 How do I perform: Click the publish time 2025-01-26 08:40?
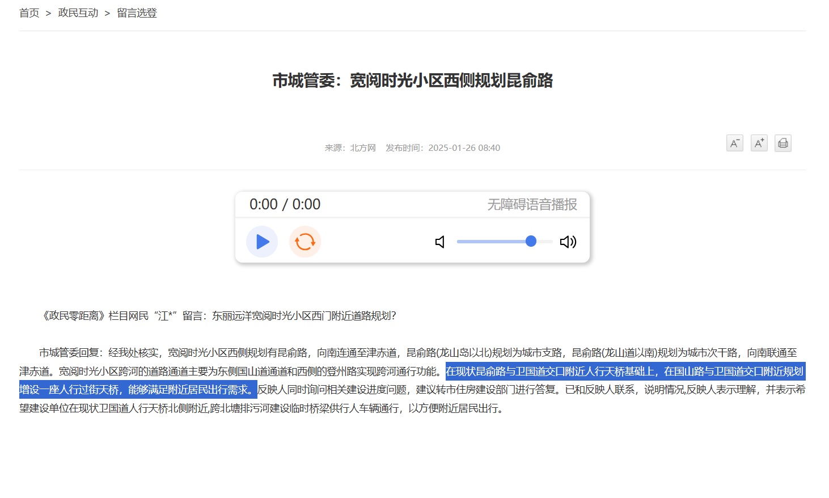click(464, 148)
